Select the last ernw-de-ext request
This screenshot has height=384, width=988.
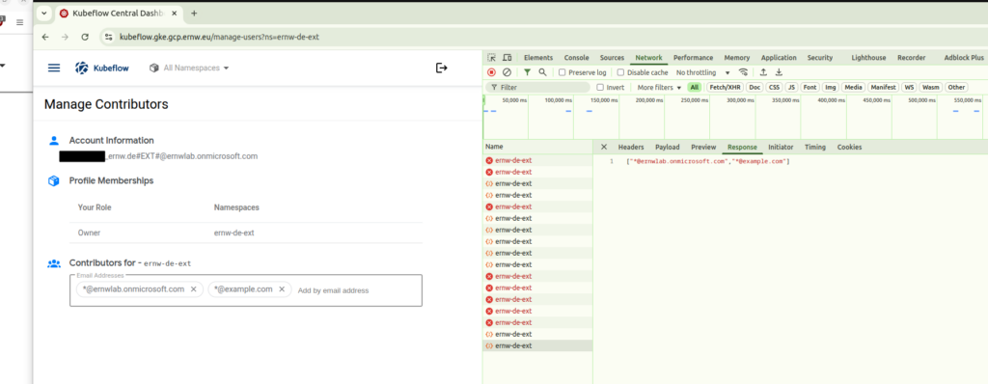(537, 346)
